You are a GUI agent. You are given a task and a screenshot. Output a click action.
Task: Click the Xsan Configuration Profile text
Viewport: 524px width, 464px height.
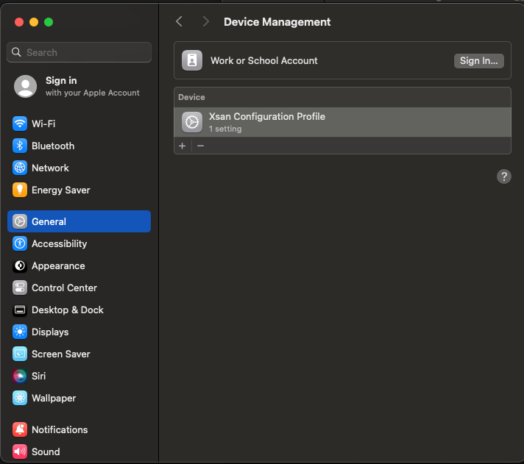[x=267, y=116]
